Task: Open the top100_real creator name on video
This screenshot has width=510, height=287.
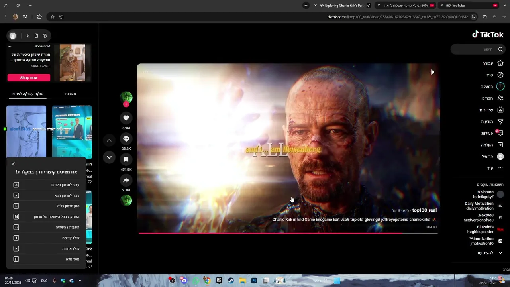Action: [x=424, y=210]
